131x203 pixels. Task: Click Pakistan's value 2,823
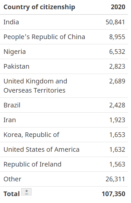pyautogui.click(x=117, y=66)
